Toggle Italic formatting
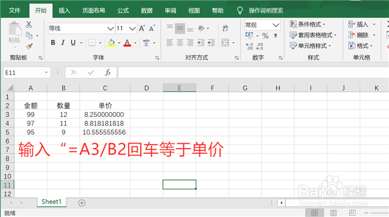Screen dimensions: 389x217 click(x=63, y=43)
